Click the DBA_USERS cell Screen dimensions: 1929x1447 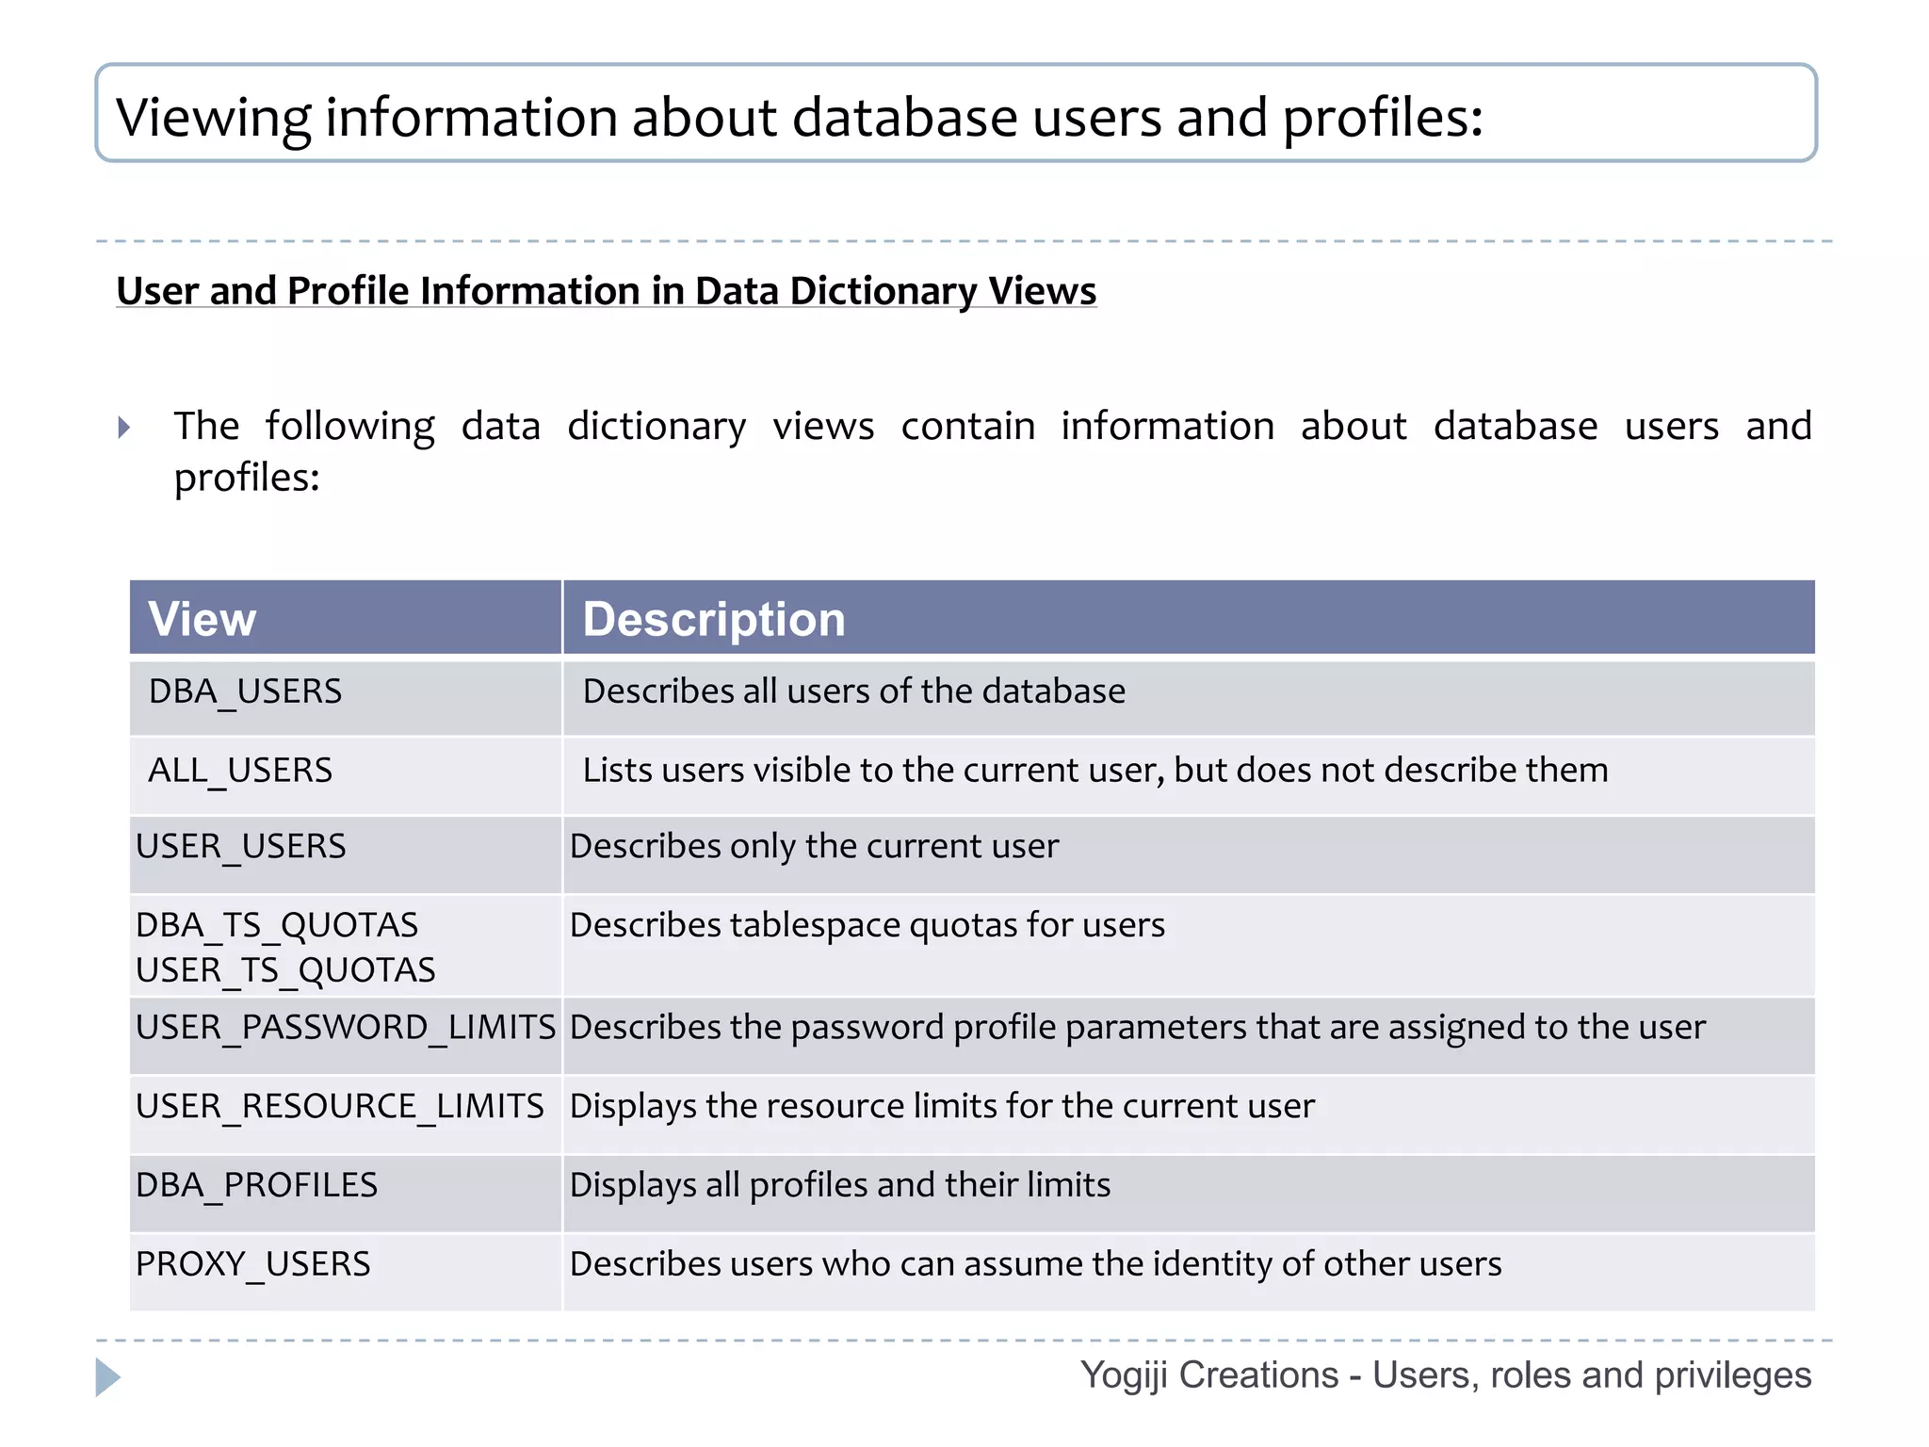346,697
